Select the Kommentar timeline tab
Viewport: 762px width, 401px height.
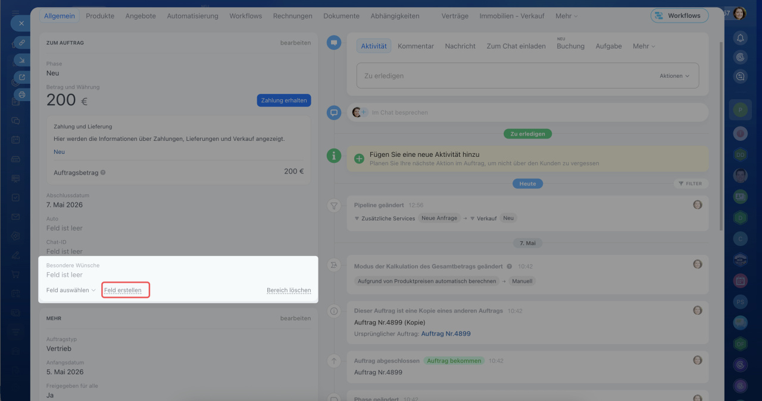click(x=416, y=46)
